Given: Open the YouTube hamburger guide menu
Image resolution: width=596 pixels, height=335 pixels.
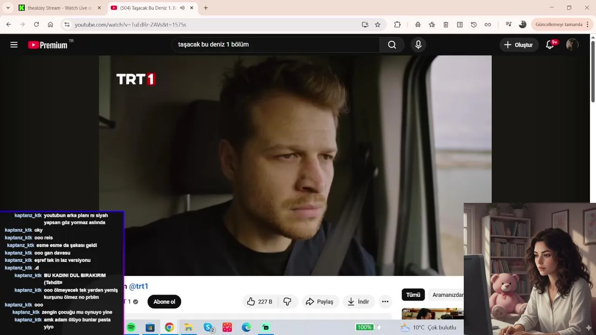Looking at the screenshot, I should click(x=14, y=45).
